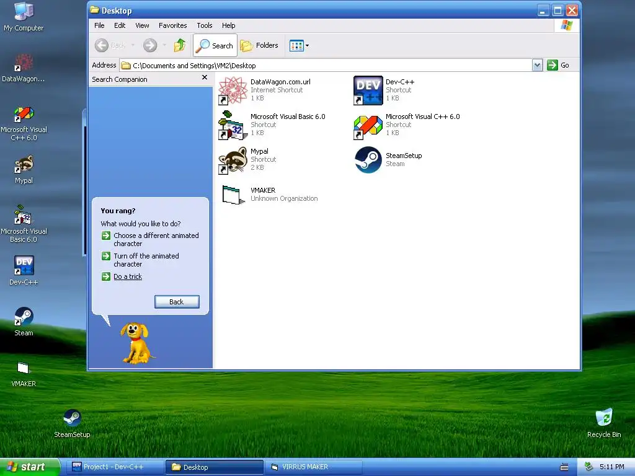Close the Search Companion pane
The image size is (635, 476).
pos(205,77)
